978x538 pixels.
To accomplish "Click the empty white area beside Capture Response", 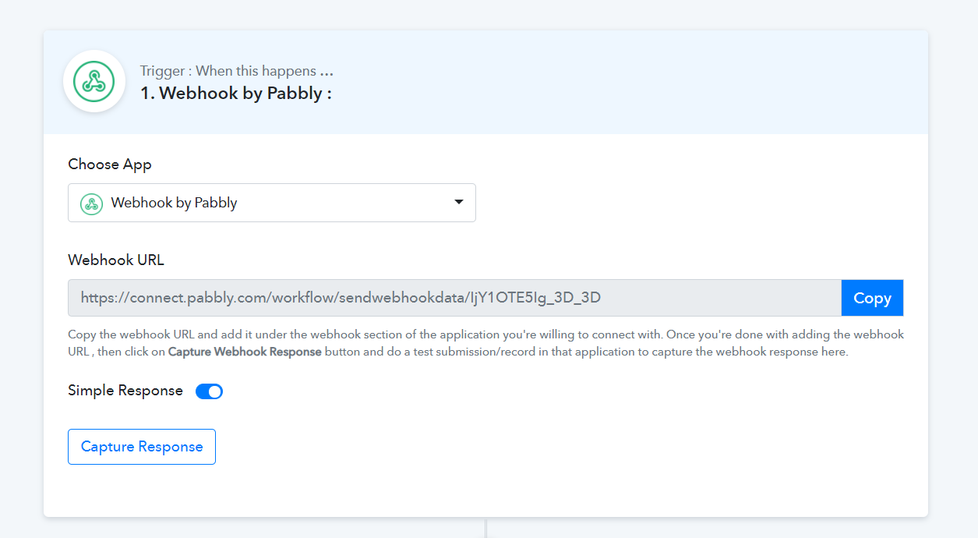I will [545, 447].
